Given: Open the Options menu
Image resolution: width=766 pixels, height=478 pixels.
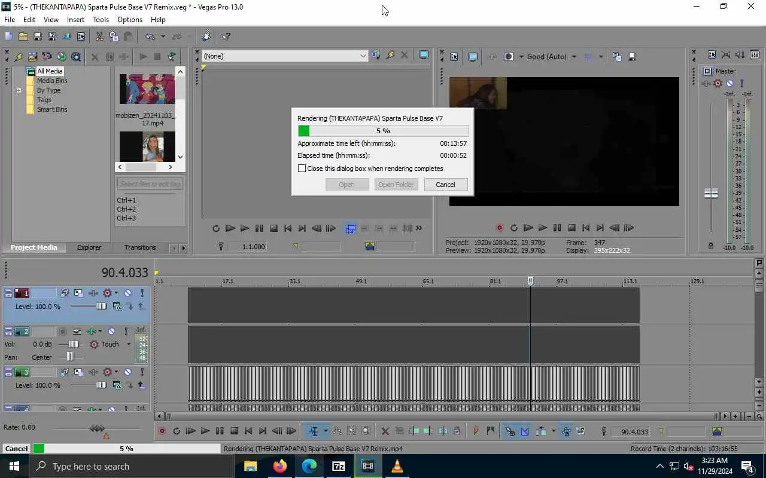Looking at the screenshot, I should point(130,20).
